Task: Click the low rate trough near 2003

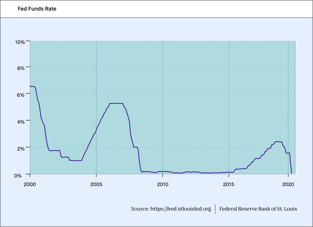Action: click(75, 161)
